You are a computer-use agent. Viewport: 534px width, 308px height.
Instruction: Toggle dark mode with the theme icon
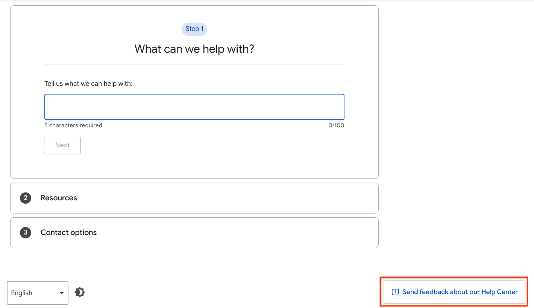point(79,291)
